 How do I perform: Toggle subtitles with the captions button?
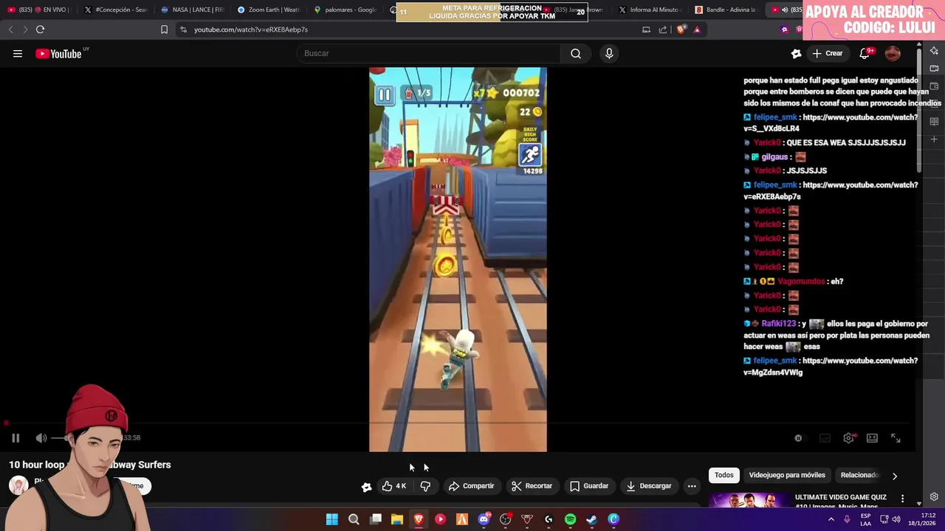(825, 438)
